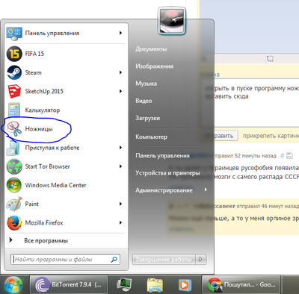
Task: Expand the Steam jump list arrow
Action: [x=120, y=72]
